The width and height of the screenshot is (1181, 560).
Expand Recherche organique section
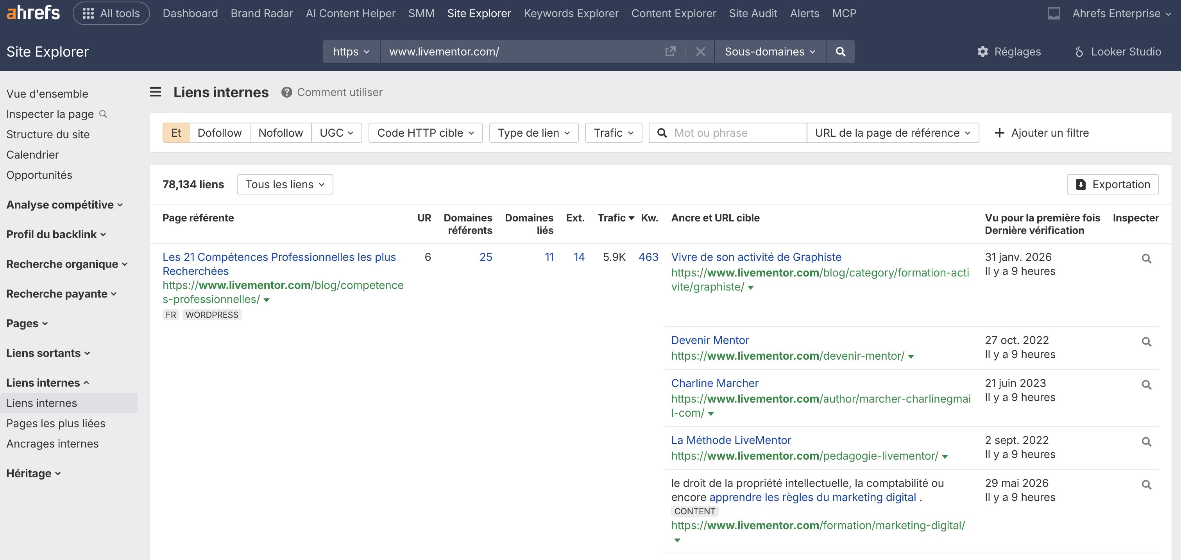pos(67,264)
